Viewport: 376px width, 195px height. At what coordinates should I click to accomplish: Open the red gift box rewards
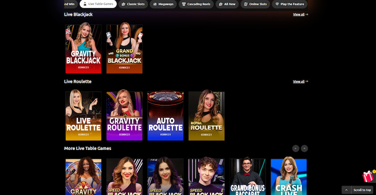click(x=368, y=176)
